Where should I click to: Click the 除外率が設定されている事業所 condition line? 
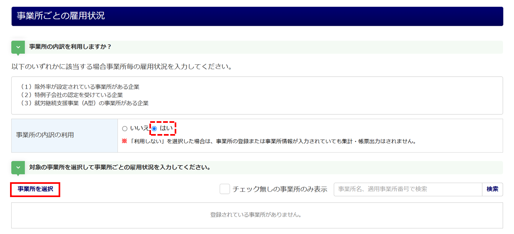80,87
